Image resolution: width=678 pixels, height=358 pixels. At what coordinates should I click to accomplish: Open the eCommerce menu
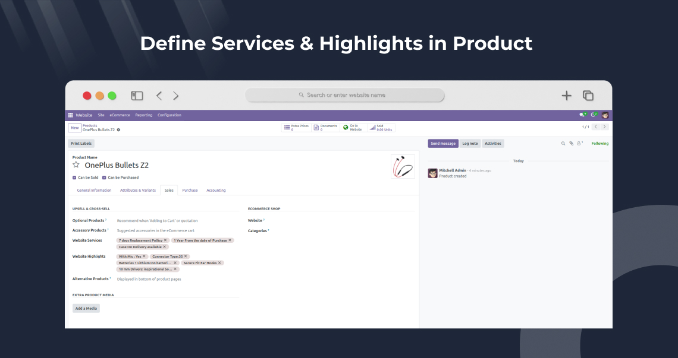(x=120, y=115)
